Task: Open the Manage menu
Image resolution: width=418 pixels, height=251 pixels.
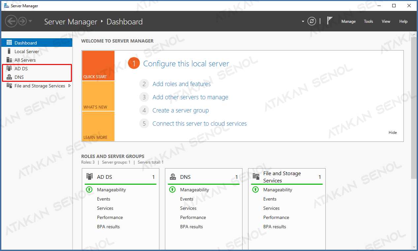Action: click(x=348, y=21)
